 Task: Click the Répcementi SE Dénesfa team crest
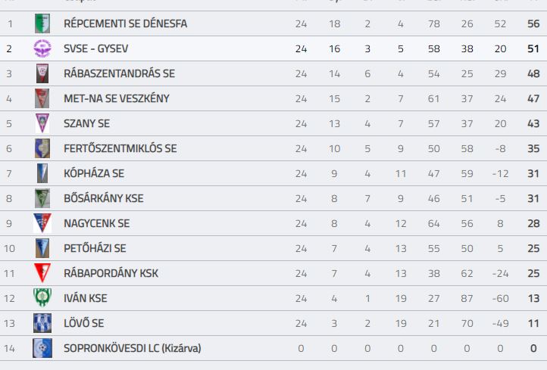pyautogui.click(x=42, y=23)
